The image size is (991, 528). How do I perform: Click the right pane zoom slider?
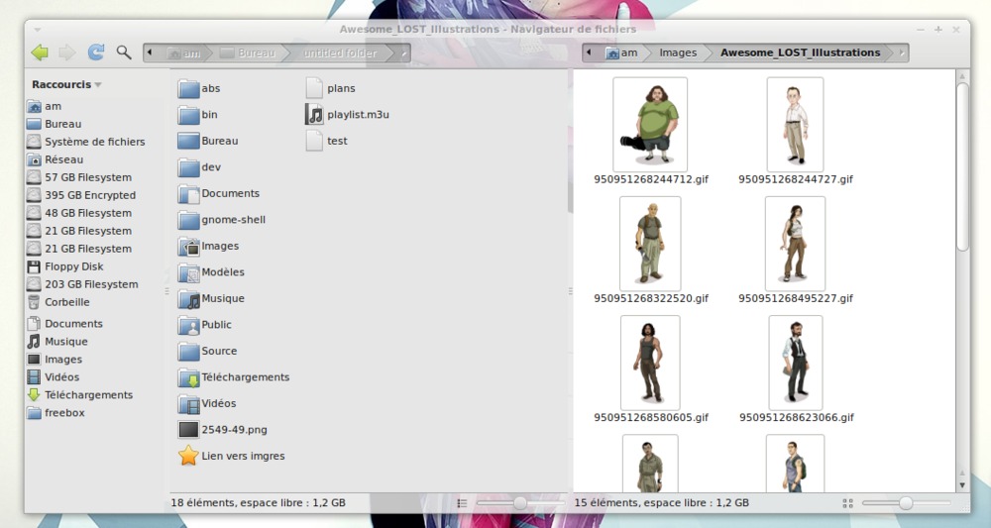click(x=907, y=503)
